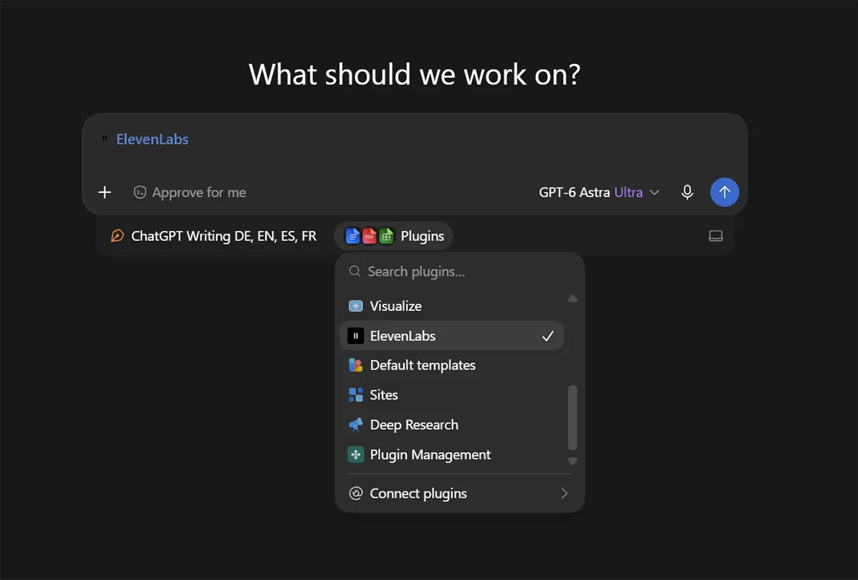Click the Plugin Management icon

tap(355, 455)
